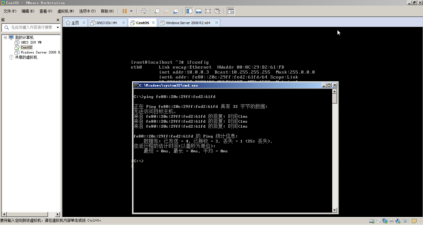This screenshot has height=225, width=423.
Task: Click the network adapter status icon
Action: pyautogui.click(x=385, y=221)
